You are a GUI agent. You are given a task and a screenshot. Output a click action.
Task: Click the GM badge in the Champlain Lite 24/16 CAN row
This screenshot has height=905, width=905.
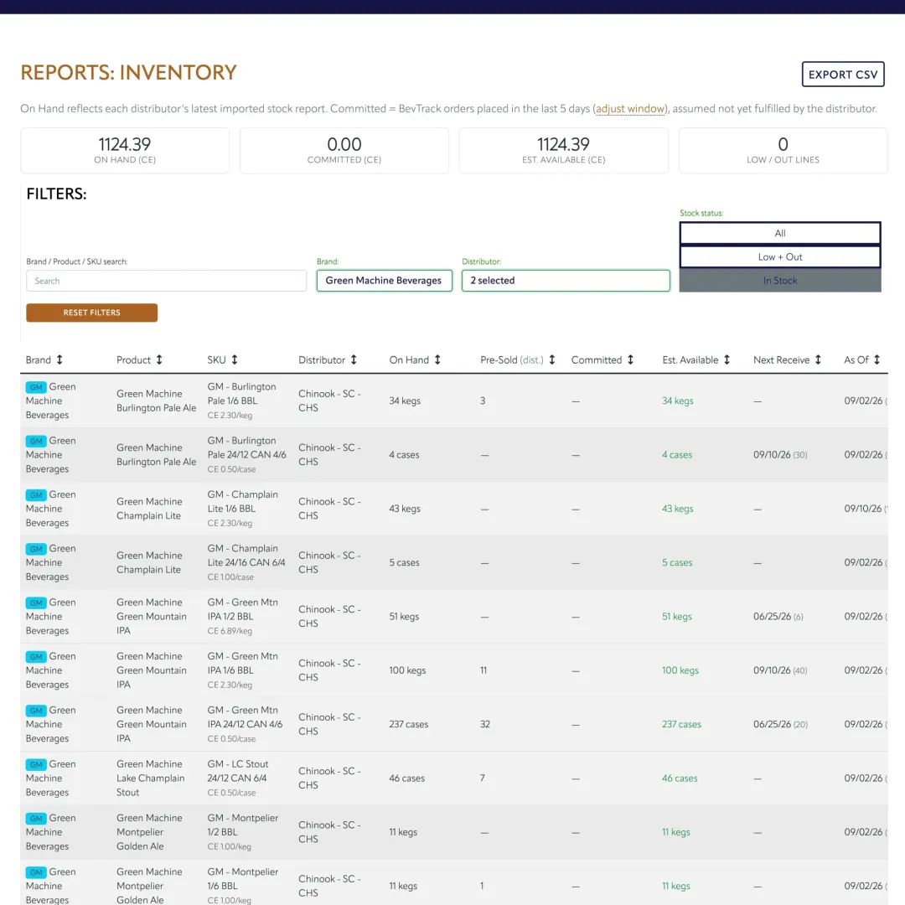pos(36,549)
